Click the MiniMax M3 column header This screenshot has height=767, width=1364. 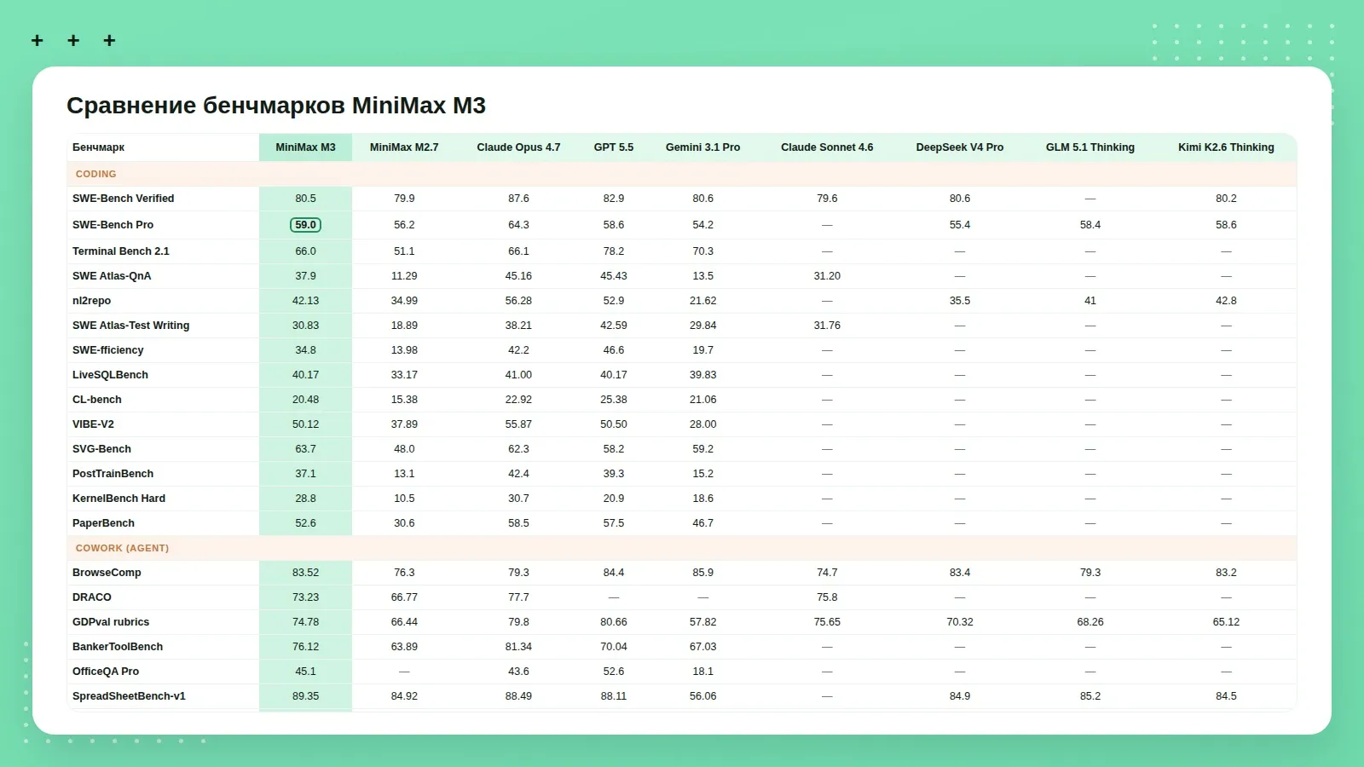coord(305,147)
